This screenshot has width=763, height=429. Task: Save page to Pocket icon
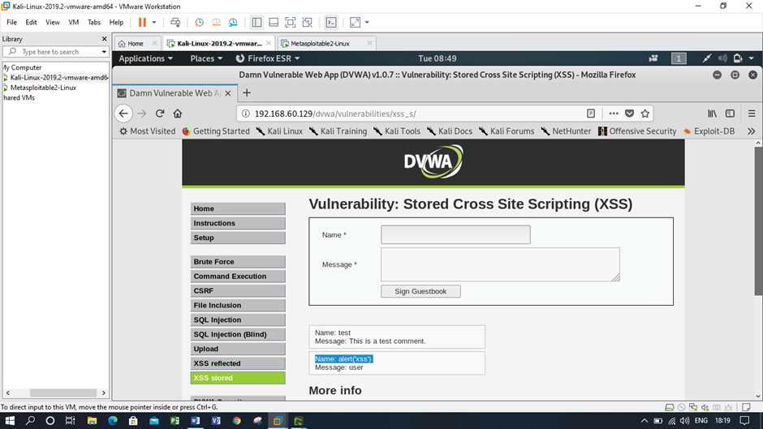630,114
